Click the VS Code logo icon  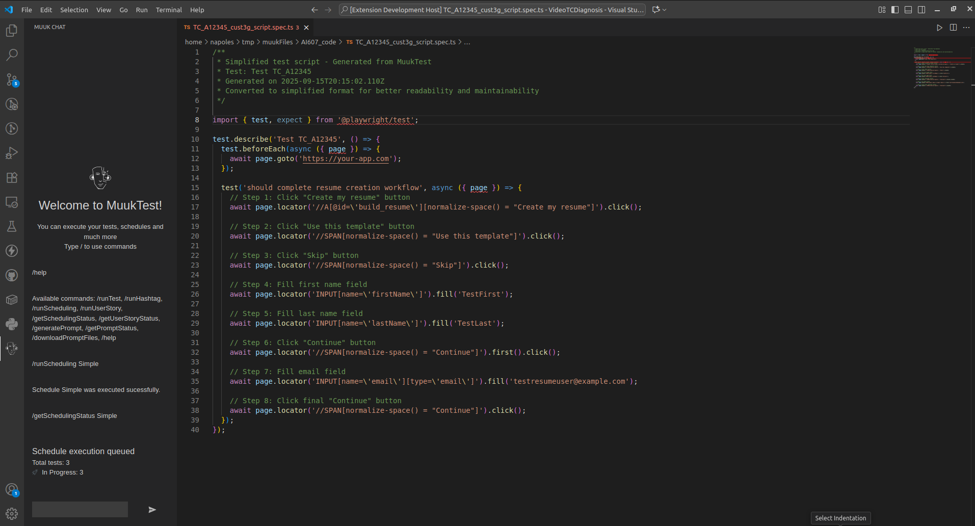tap(9, 10)
